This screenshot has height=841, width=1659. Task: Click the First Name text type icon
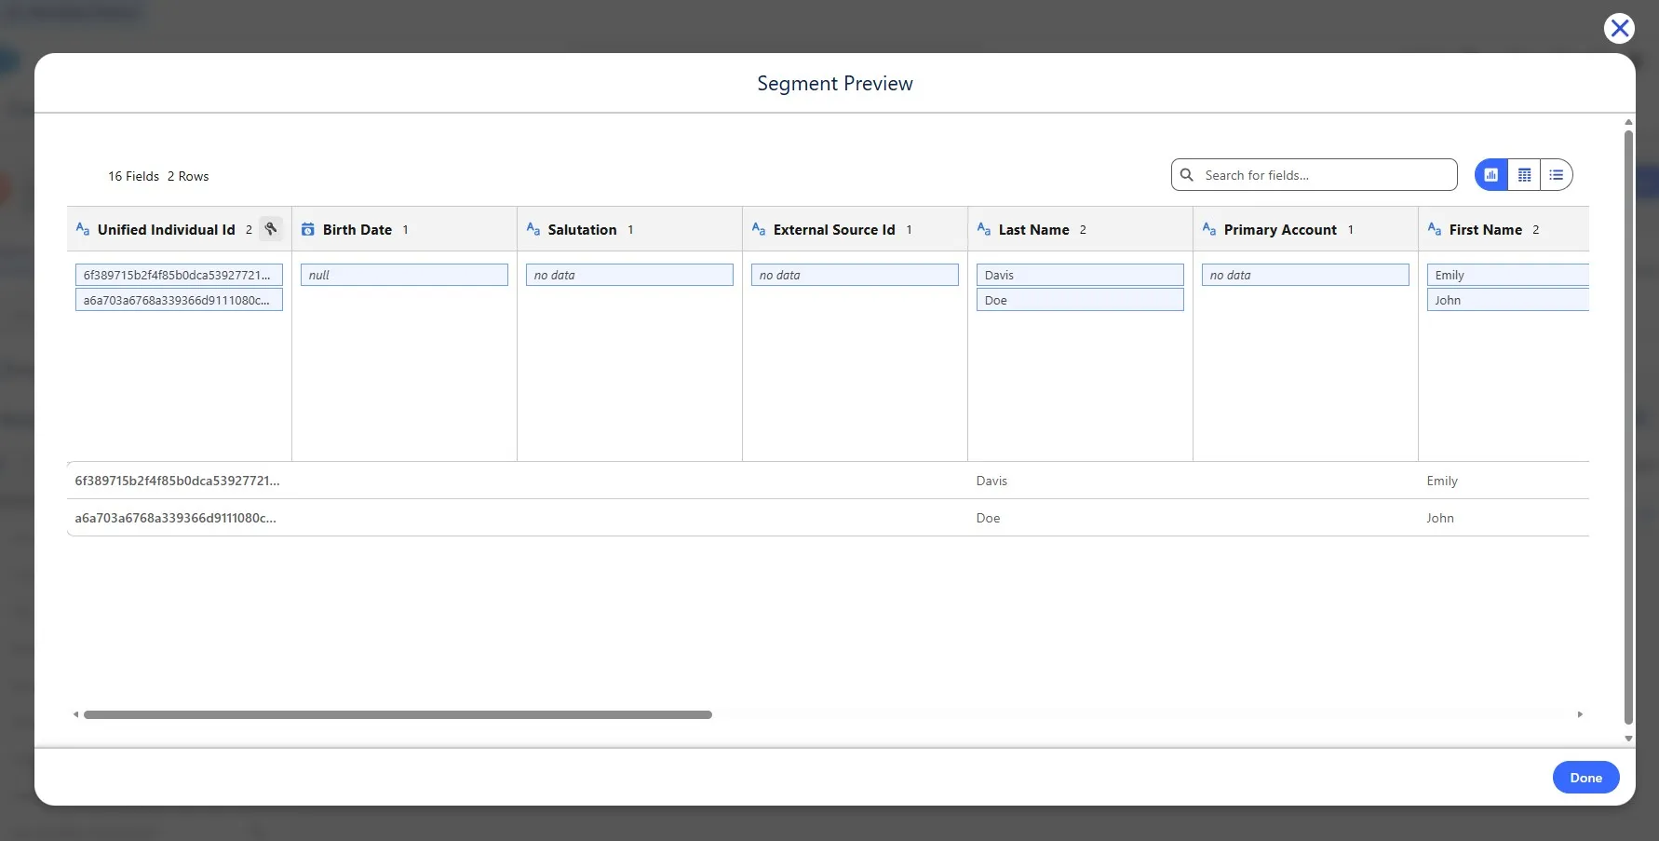pos(1435,229)
